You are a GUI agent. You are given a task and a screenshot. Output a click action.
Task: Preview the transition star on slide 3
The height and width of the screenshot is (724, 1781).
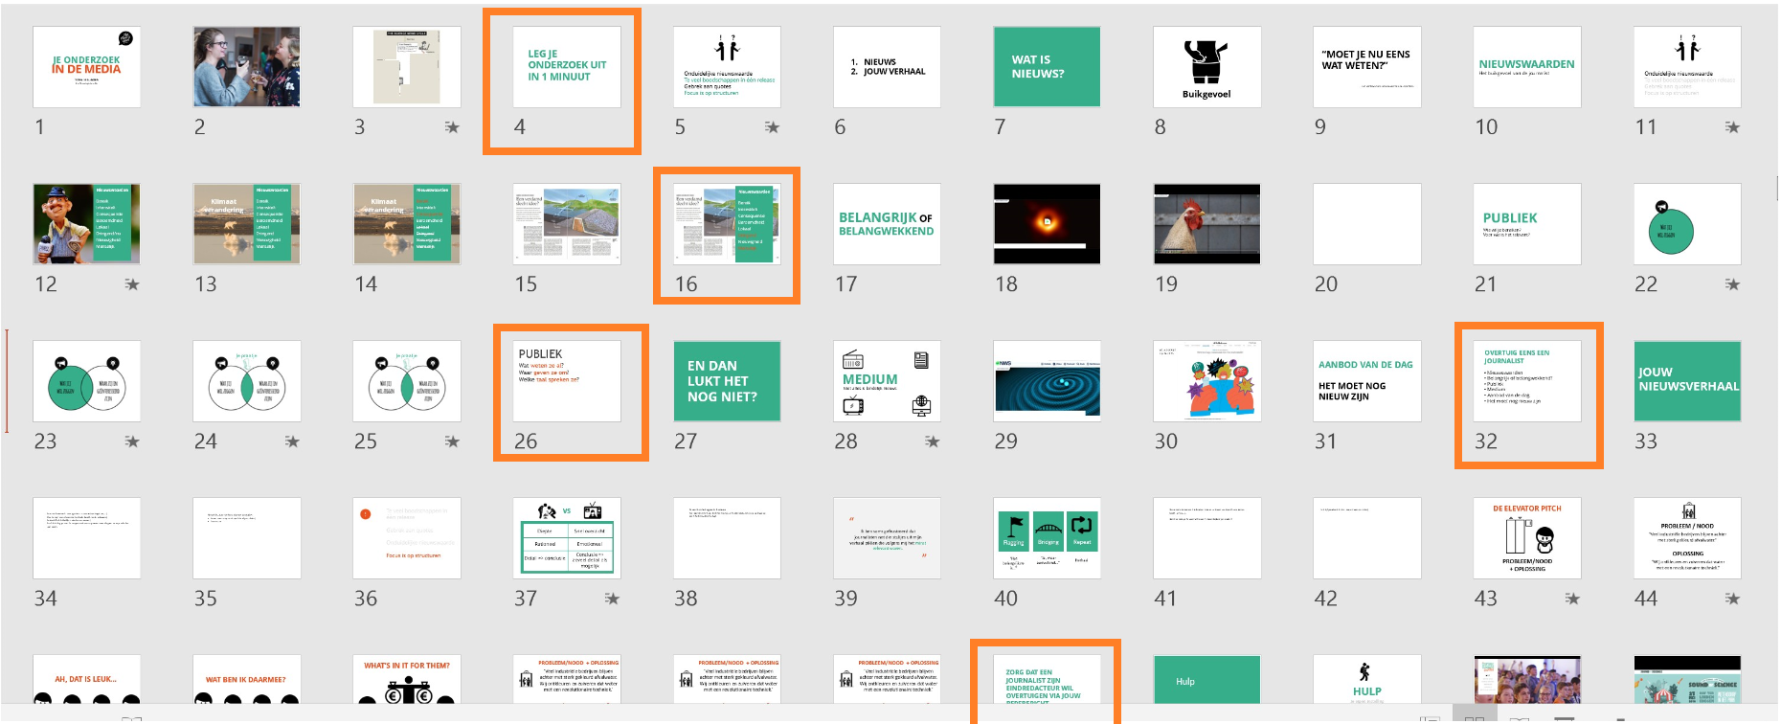(452, 127)
